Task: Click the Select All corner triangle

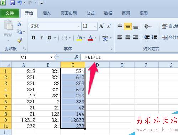Action: [6, 65]
